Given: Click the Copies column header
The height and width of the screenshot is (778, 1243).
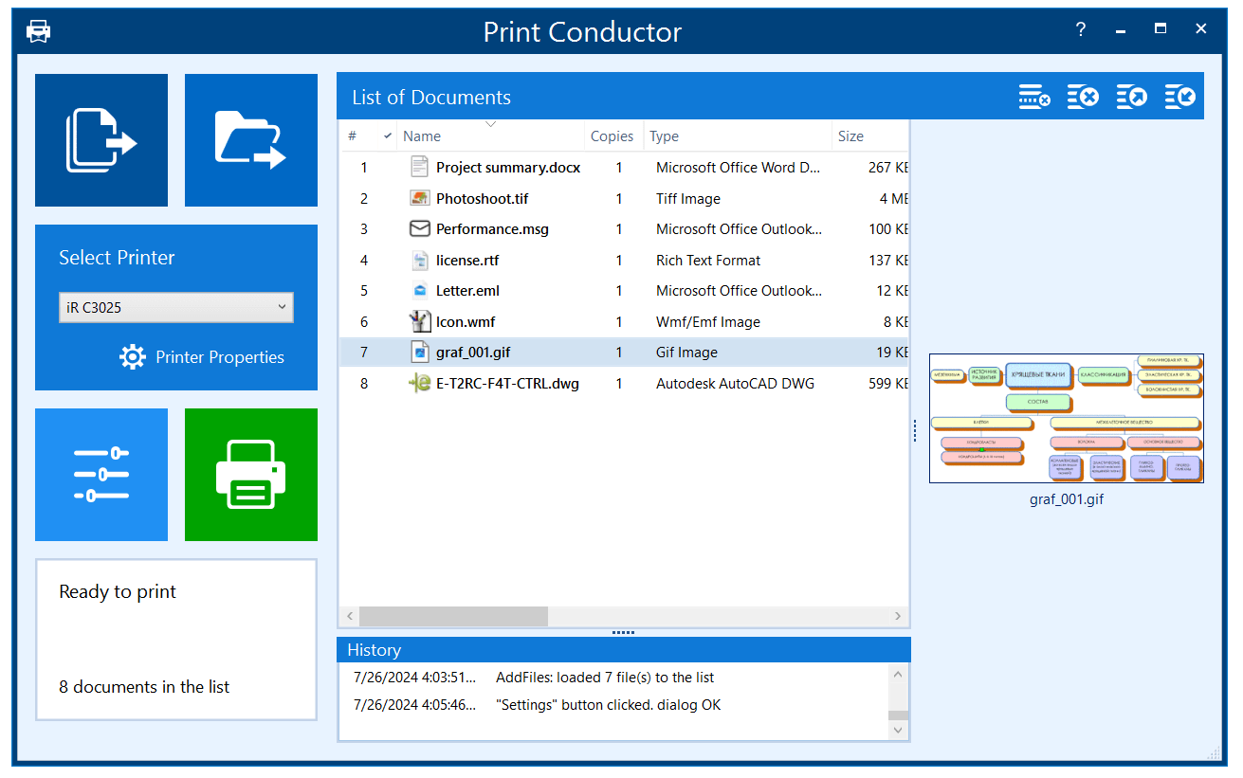Looking at the screenshot, I should click(x=612, y=136).
